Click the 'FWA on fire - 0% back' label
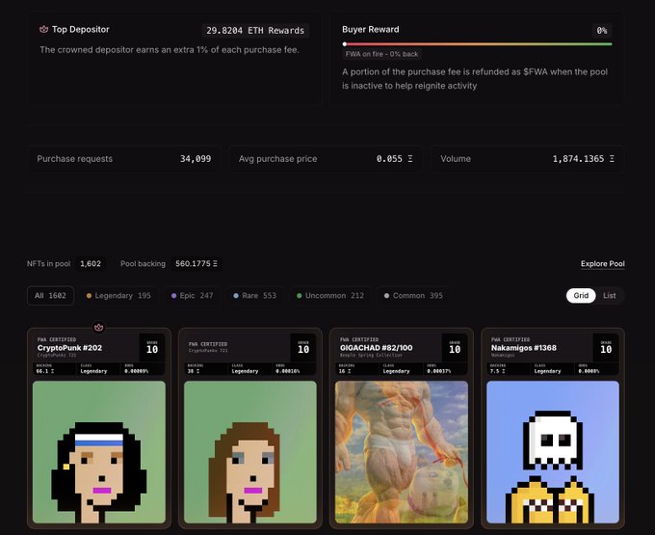This screenshot has height=535, width=655. 381,54
